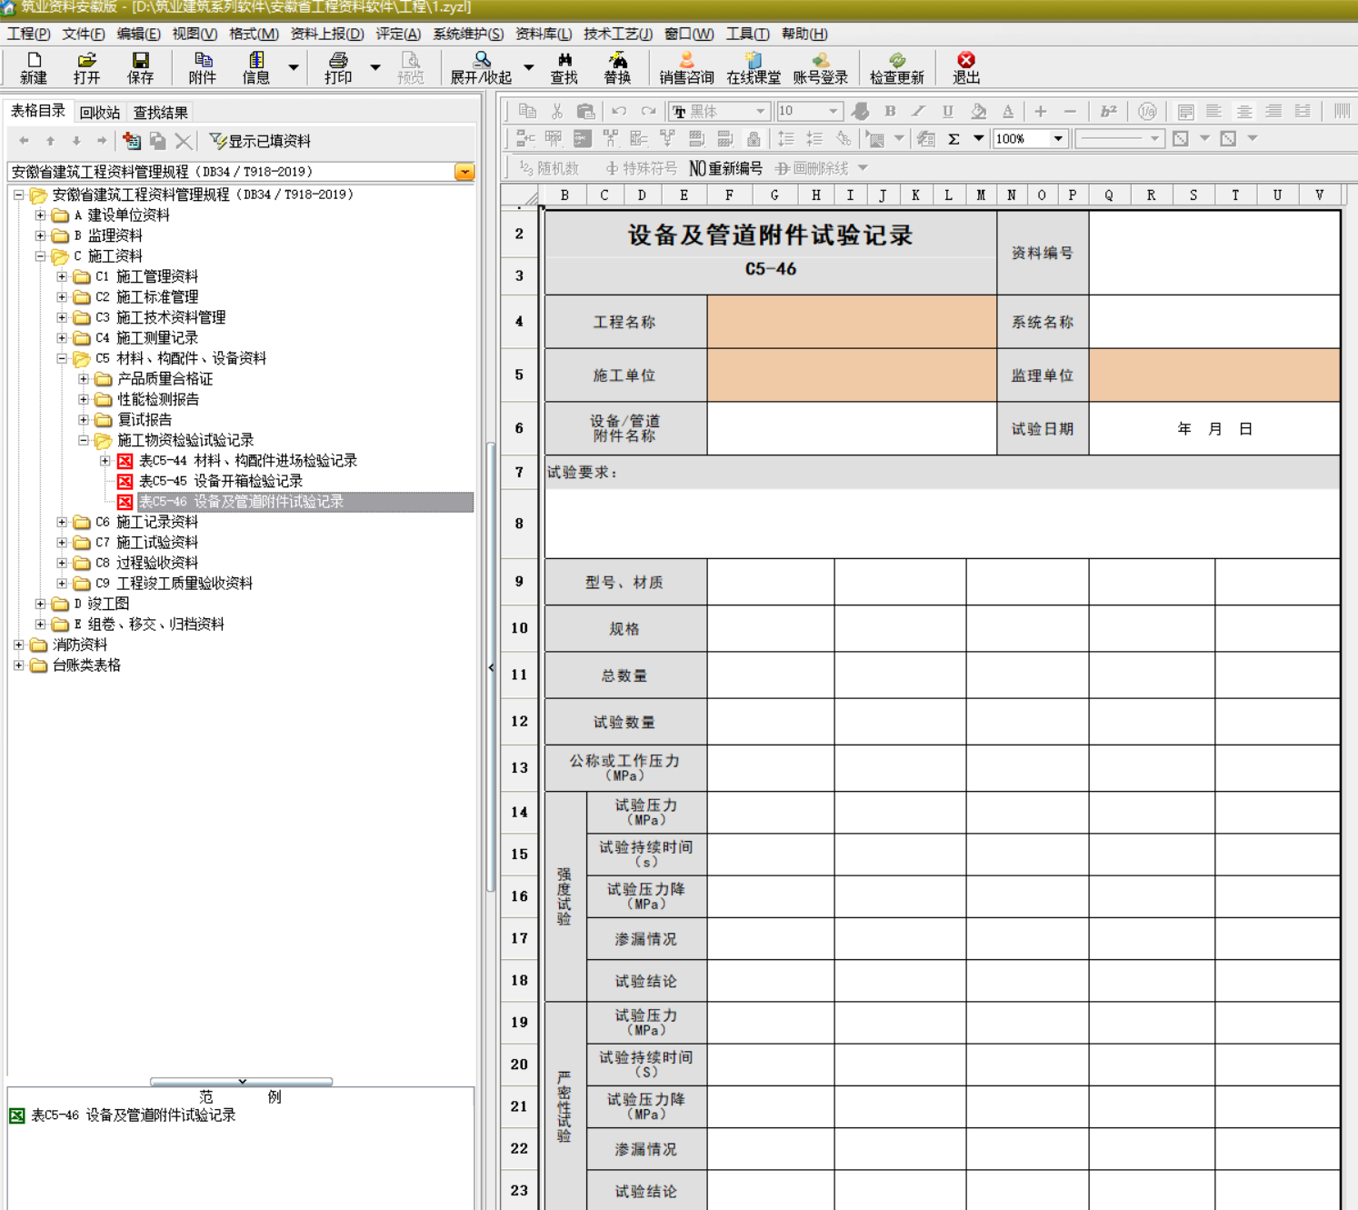Open the dropdown arrow next to 打印
Viewport: 1358px width, 1210px height.
(x=374, y=68)
